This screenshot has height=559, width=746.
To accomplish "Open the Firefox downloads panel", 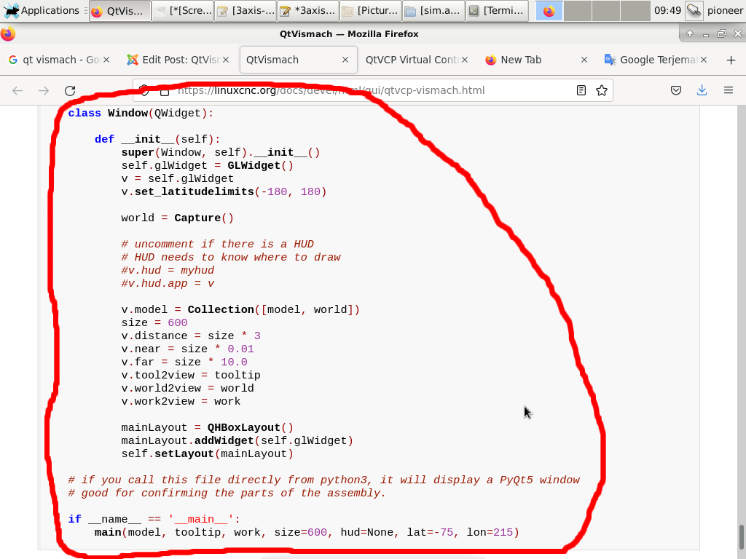I will (702, 90).
